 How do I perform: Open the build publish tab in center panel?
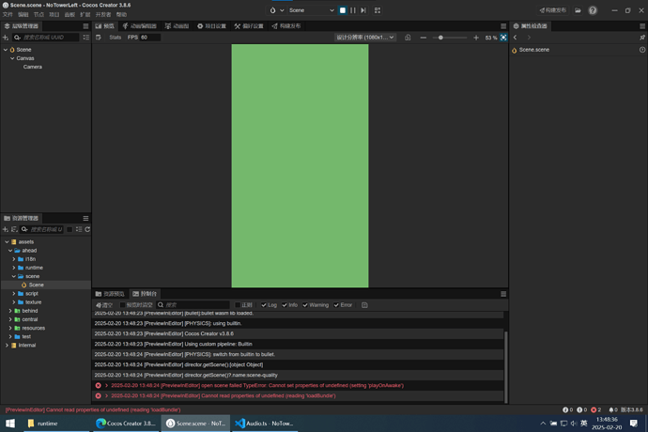pos(286,26)
